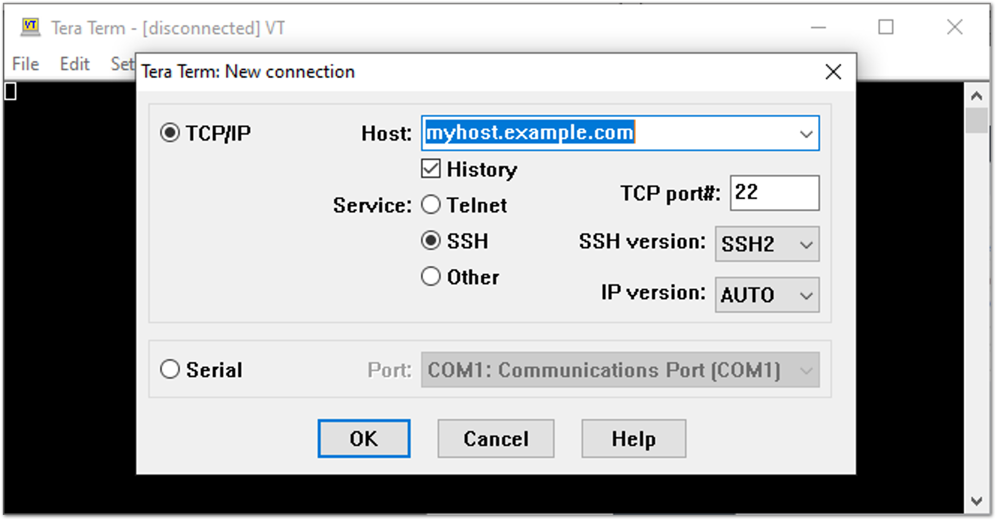Toggle the History checkbox
The height and width of the screenshot is (520, 996).
point(431,169)
